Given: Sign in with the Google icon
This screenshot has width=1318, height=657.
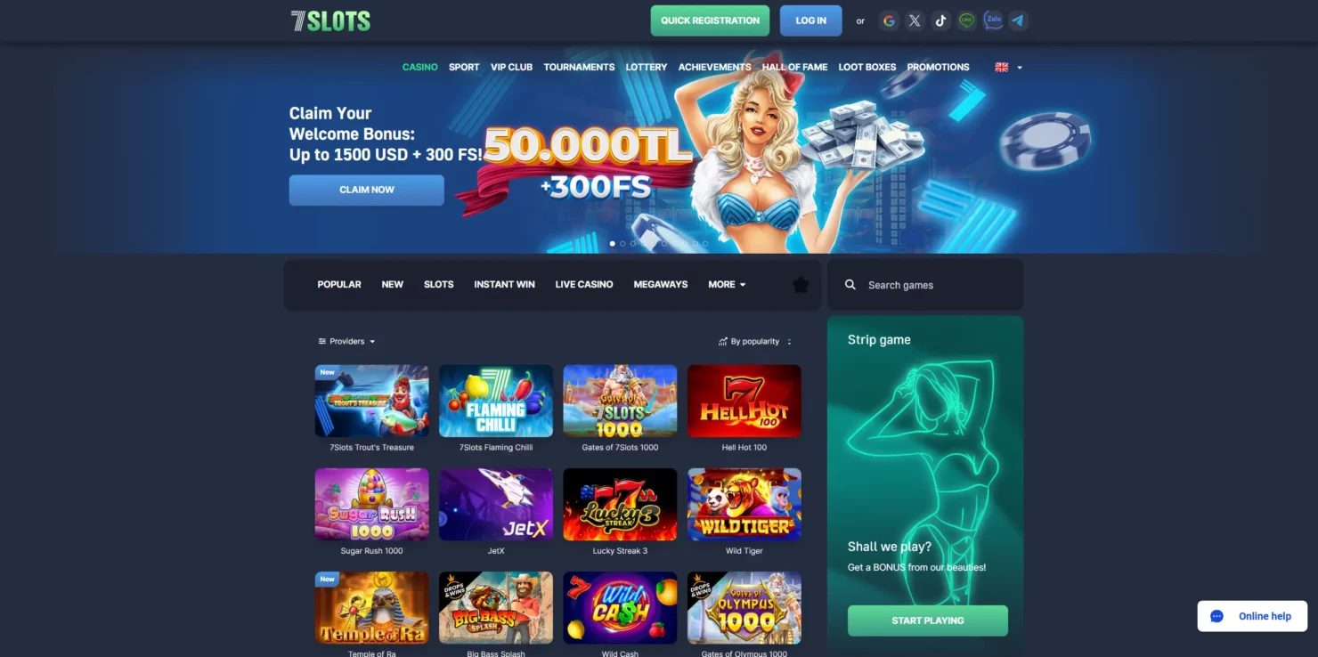Looking at the screenshot, I should point(889,20).
